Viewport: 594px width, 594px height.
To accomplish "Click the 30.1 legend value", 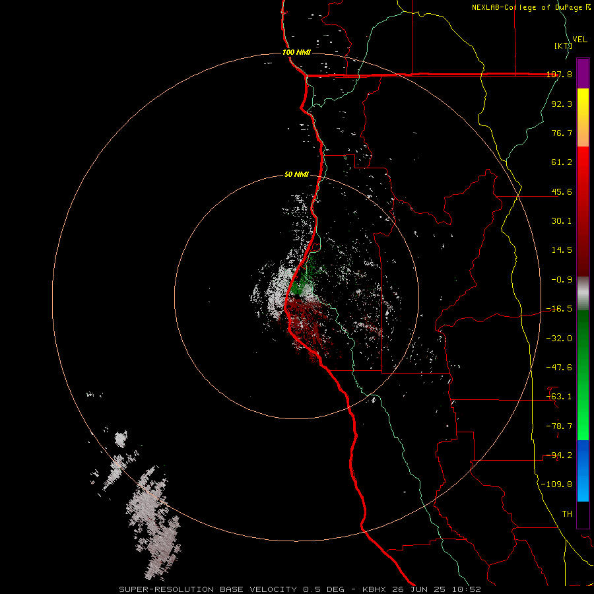I will [x=562, y=221].
